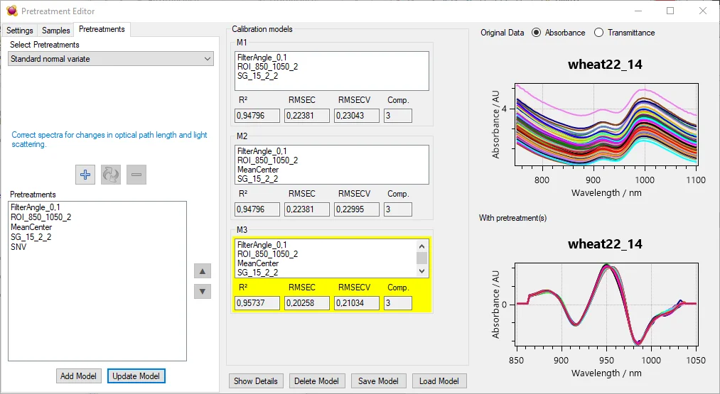720x394 pixels.
Task: Click the Pretreatment Editor app icon
Action: point(11,11)
